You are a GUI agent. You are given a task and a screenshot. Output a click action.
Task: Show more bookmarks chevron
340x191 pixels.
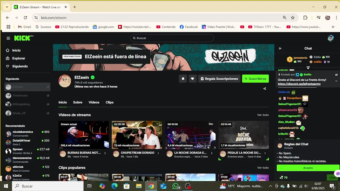tap(333, 27)
